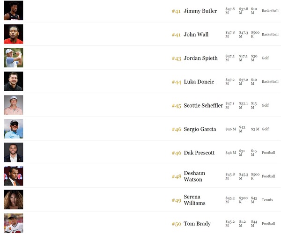Click the #48 rank for Deshaun Watson
This screenshot has width=281, height=234.
177,177
